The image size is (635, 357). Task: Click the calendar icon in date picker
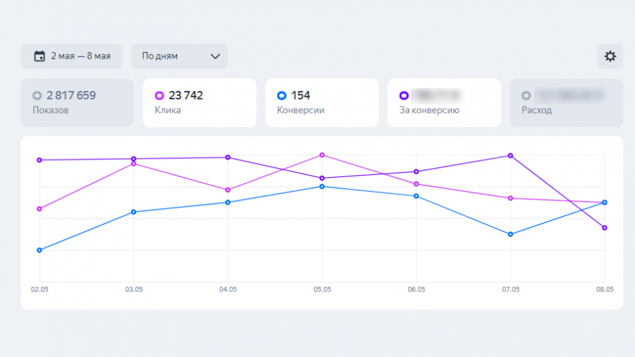pyautogui.click(x=40, y=56)
